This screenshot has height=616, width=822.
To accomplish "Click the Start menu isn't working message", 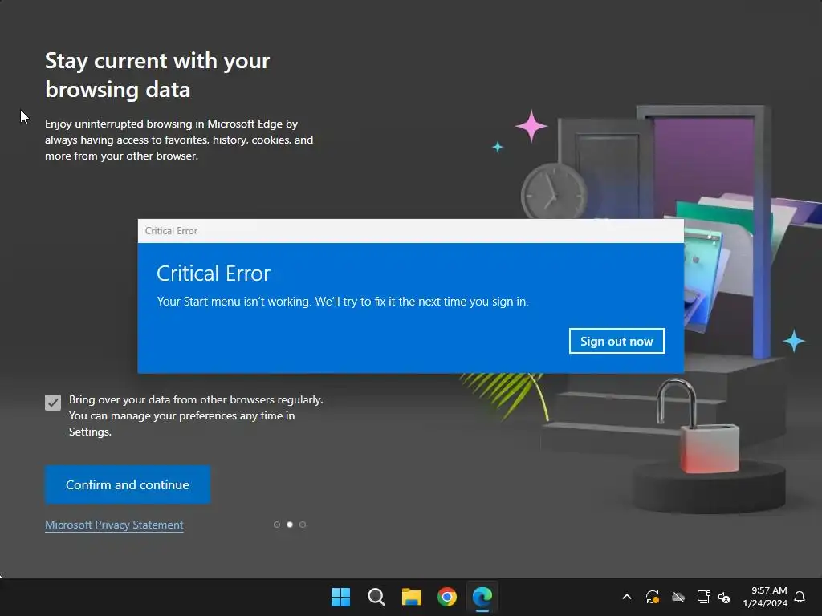I will tap(343, 302).
